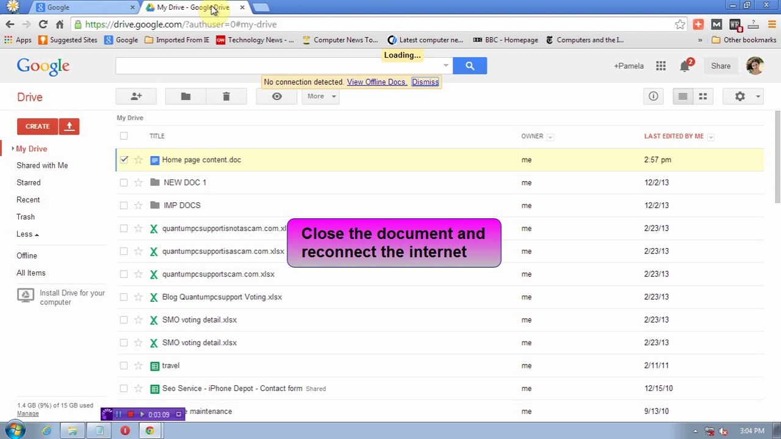Switch to grid view icon

coord(703,96)
